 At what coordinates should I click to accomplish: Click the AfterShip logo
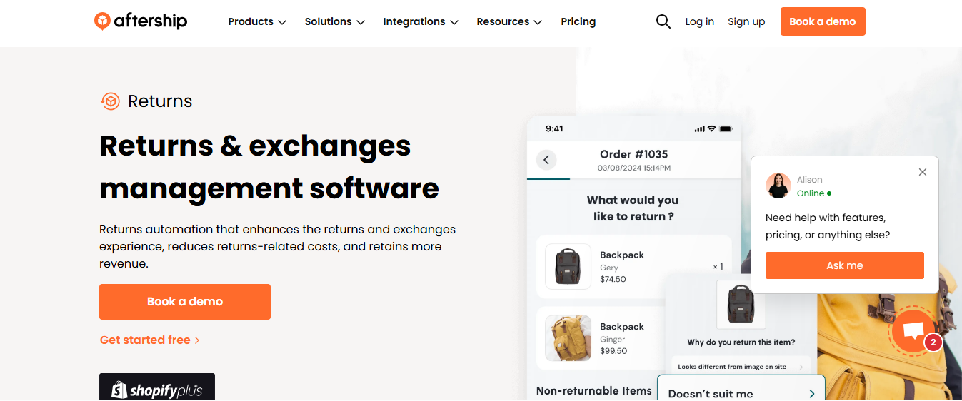point(141,21)
